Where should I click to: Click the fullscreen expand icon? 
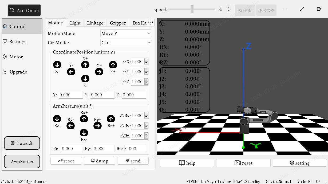pos(302,9)
